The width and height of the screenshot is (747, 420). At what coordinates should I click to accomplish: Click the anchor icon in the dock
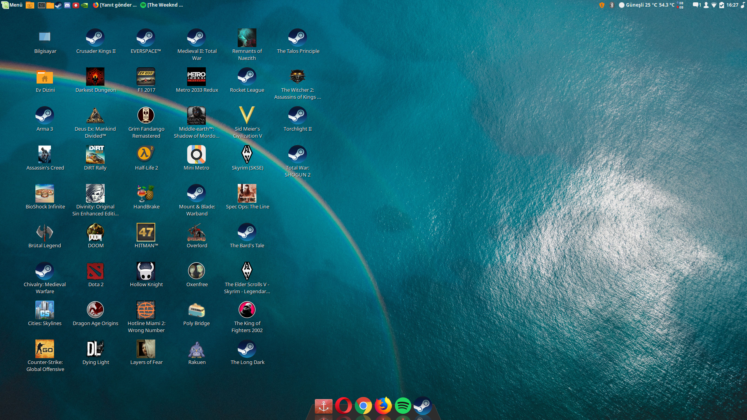[324, 406]
